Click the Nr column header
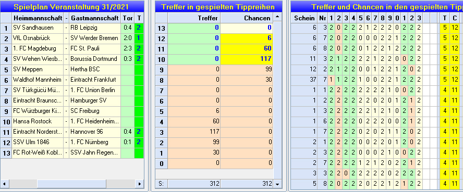Image resolution: width=463 pixels, height=192 pixels. [322, 18]
